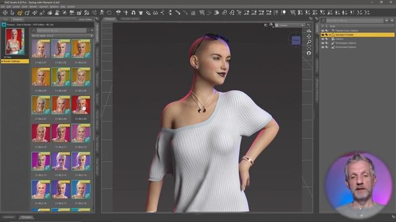Open the Sort by Name dropdown

coord(62,36)
